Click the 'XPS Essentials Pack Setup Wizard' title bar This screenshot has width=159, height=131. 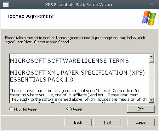coord(79,5)
